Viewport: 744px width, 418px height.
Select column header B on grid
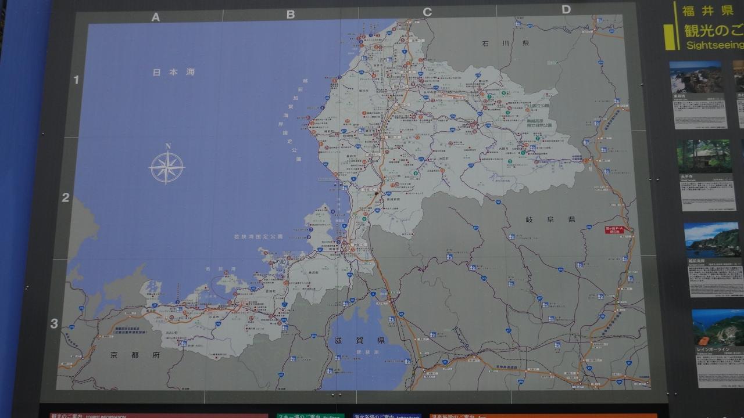click(291, 15)
